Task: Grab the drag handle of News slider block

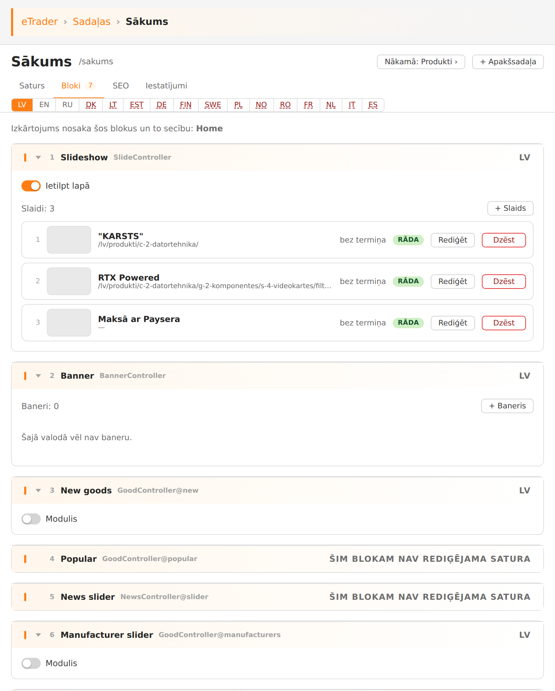Action: point(25,597)
